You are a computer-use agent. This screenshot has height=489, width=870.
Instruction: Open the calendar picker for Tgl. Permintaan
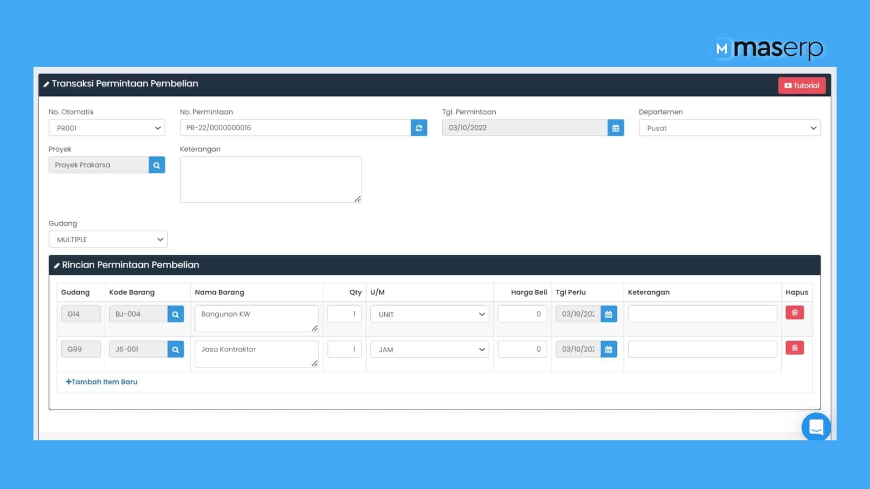[x=615, y=128]
